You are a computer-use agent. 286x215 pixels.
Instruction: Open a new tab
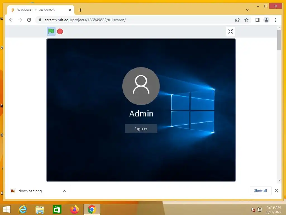pyautogui.click(x=80, y=10)
